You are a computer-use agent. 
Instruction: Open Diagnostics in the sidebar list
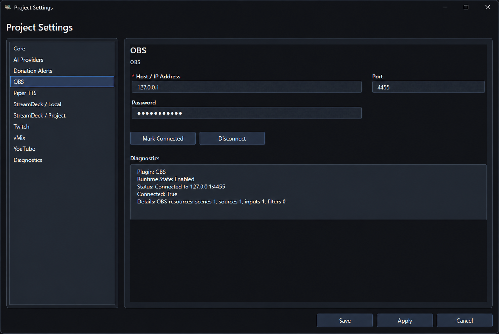click(x=62, y=160)
